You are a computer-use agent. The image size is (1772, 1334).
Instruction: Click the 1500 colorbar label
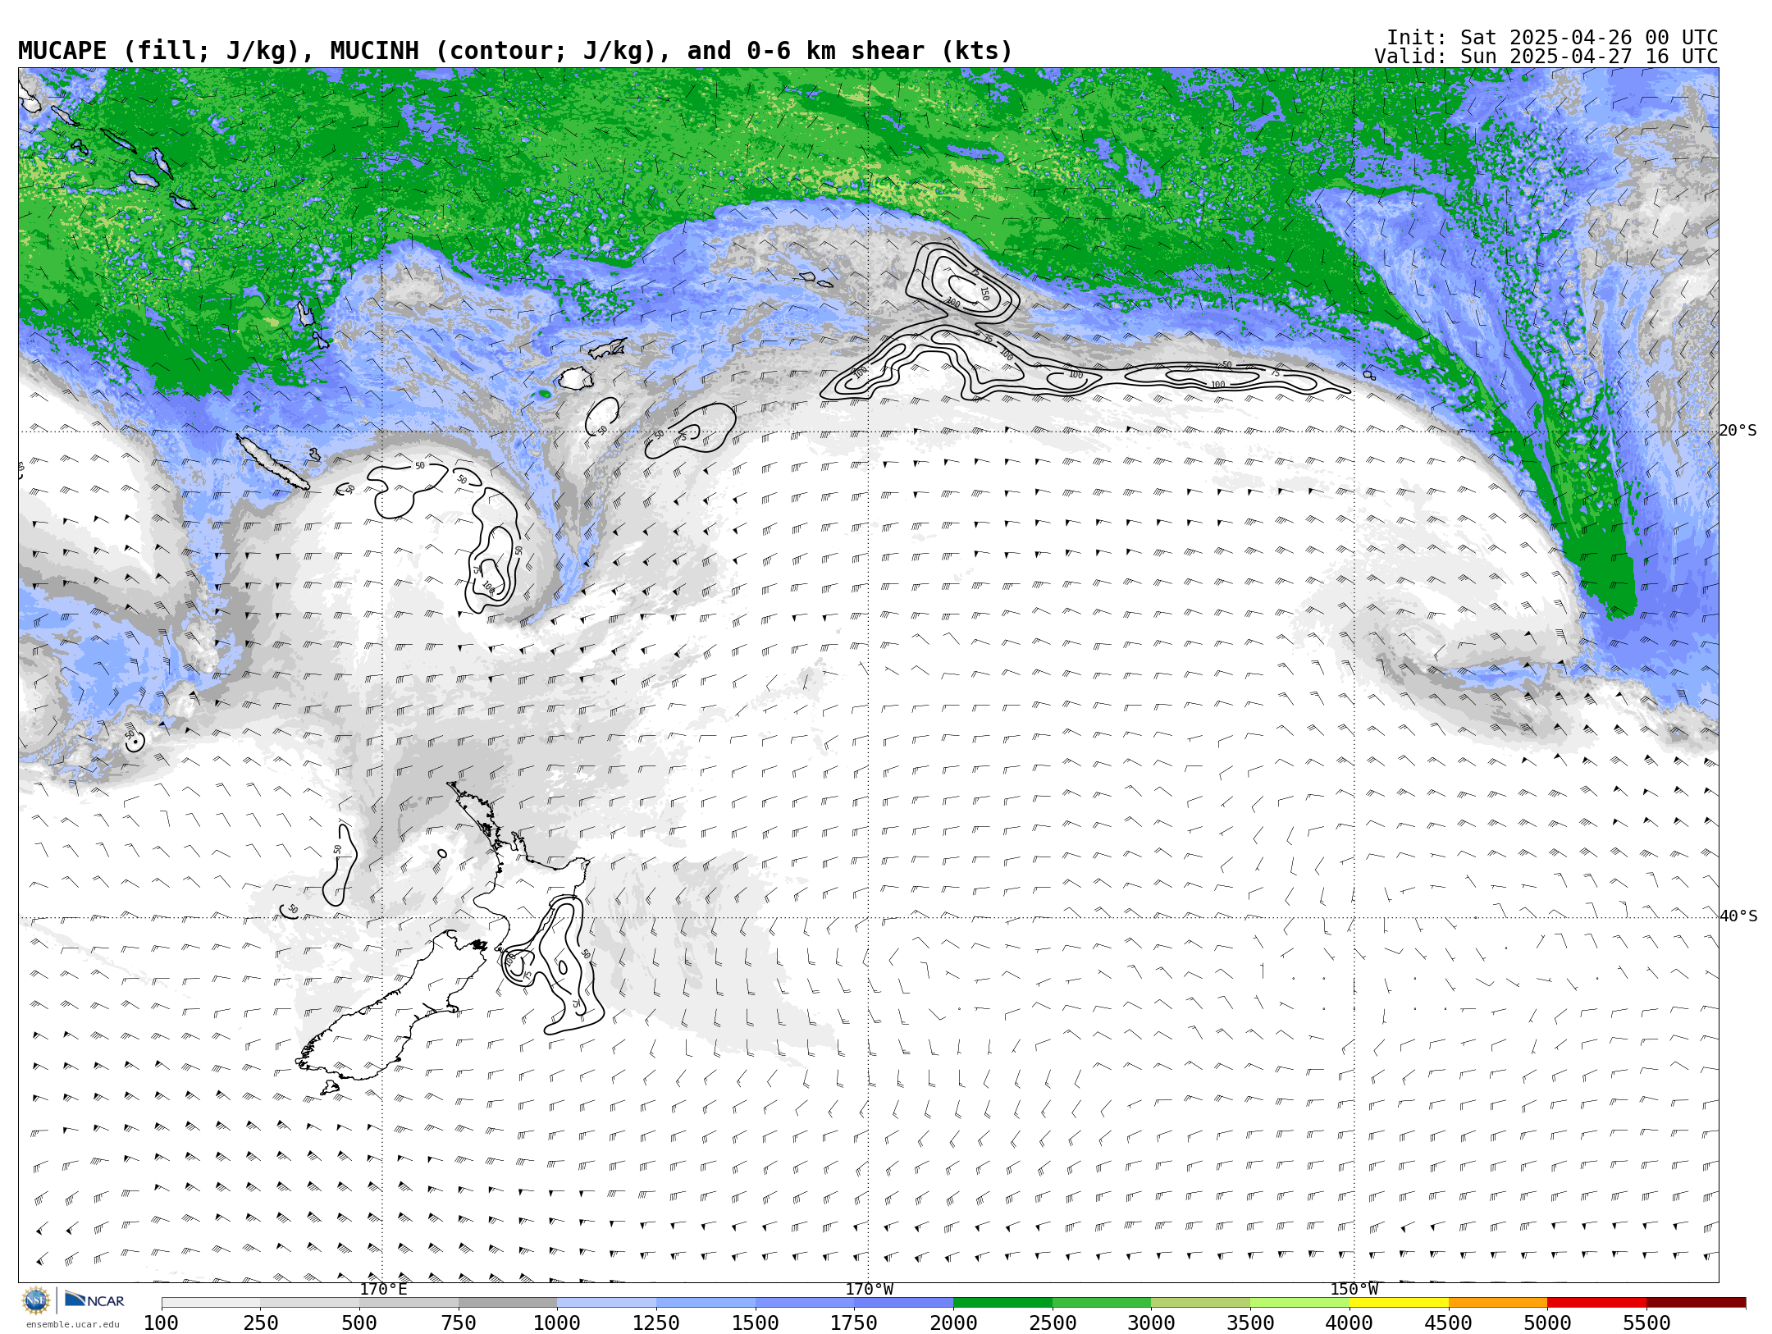click(x=756, y=1323)
